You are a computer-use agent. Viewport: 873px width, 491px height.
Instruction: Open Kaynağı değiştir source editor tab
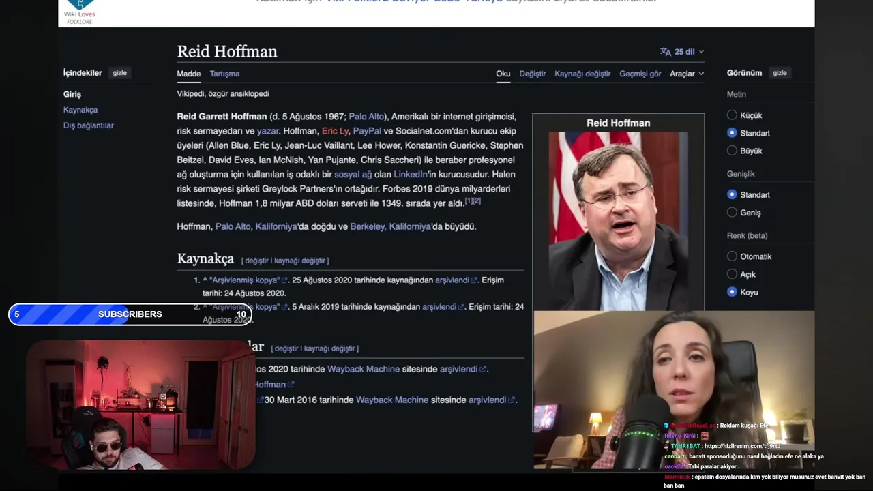[582, 74]
